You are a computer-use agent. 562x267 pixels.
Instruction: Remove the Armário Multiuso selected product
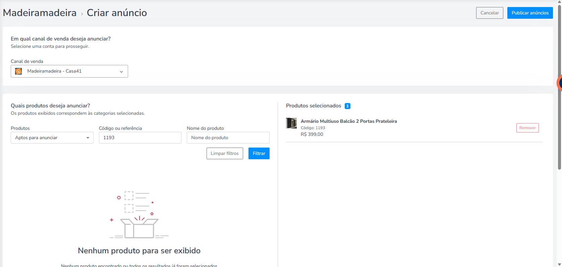click(527, 128)
